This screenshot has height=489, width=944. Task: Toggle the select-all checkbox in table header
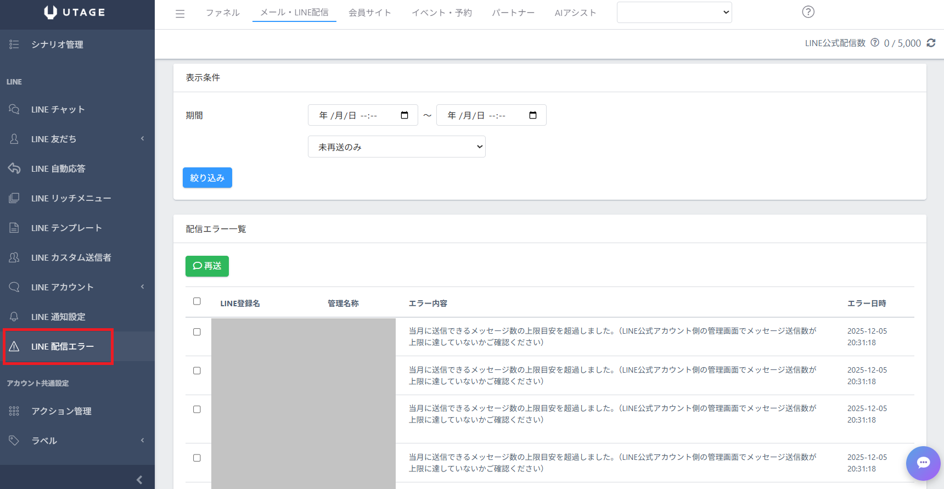(x=197, y=301)
